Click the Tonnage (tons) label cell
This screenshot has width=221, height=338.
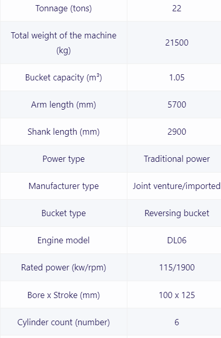(x=63, y=9)
